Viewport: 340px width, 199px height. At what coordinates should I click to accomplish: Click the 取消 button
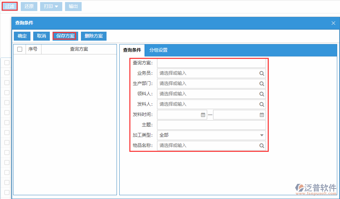pyautogui.click(x=42, y=36)
